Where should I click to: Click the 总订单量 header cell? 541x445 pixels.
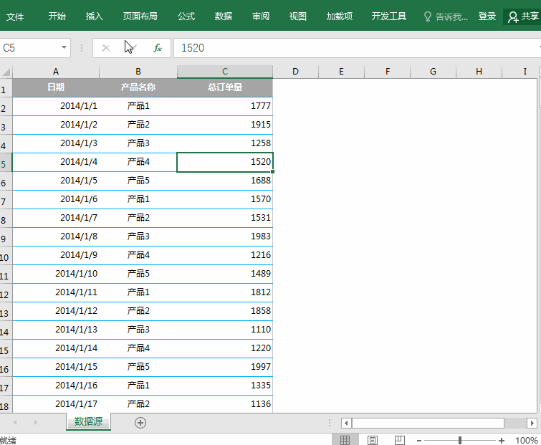point(225,87)
